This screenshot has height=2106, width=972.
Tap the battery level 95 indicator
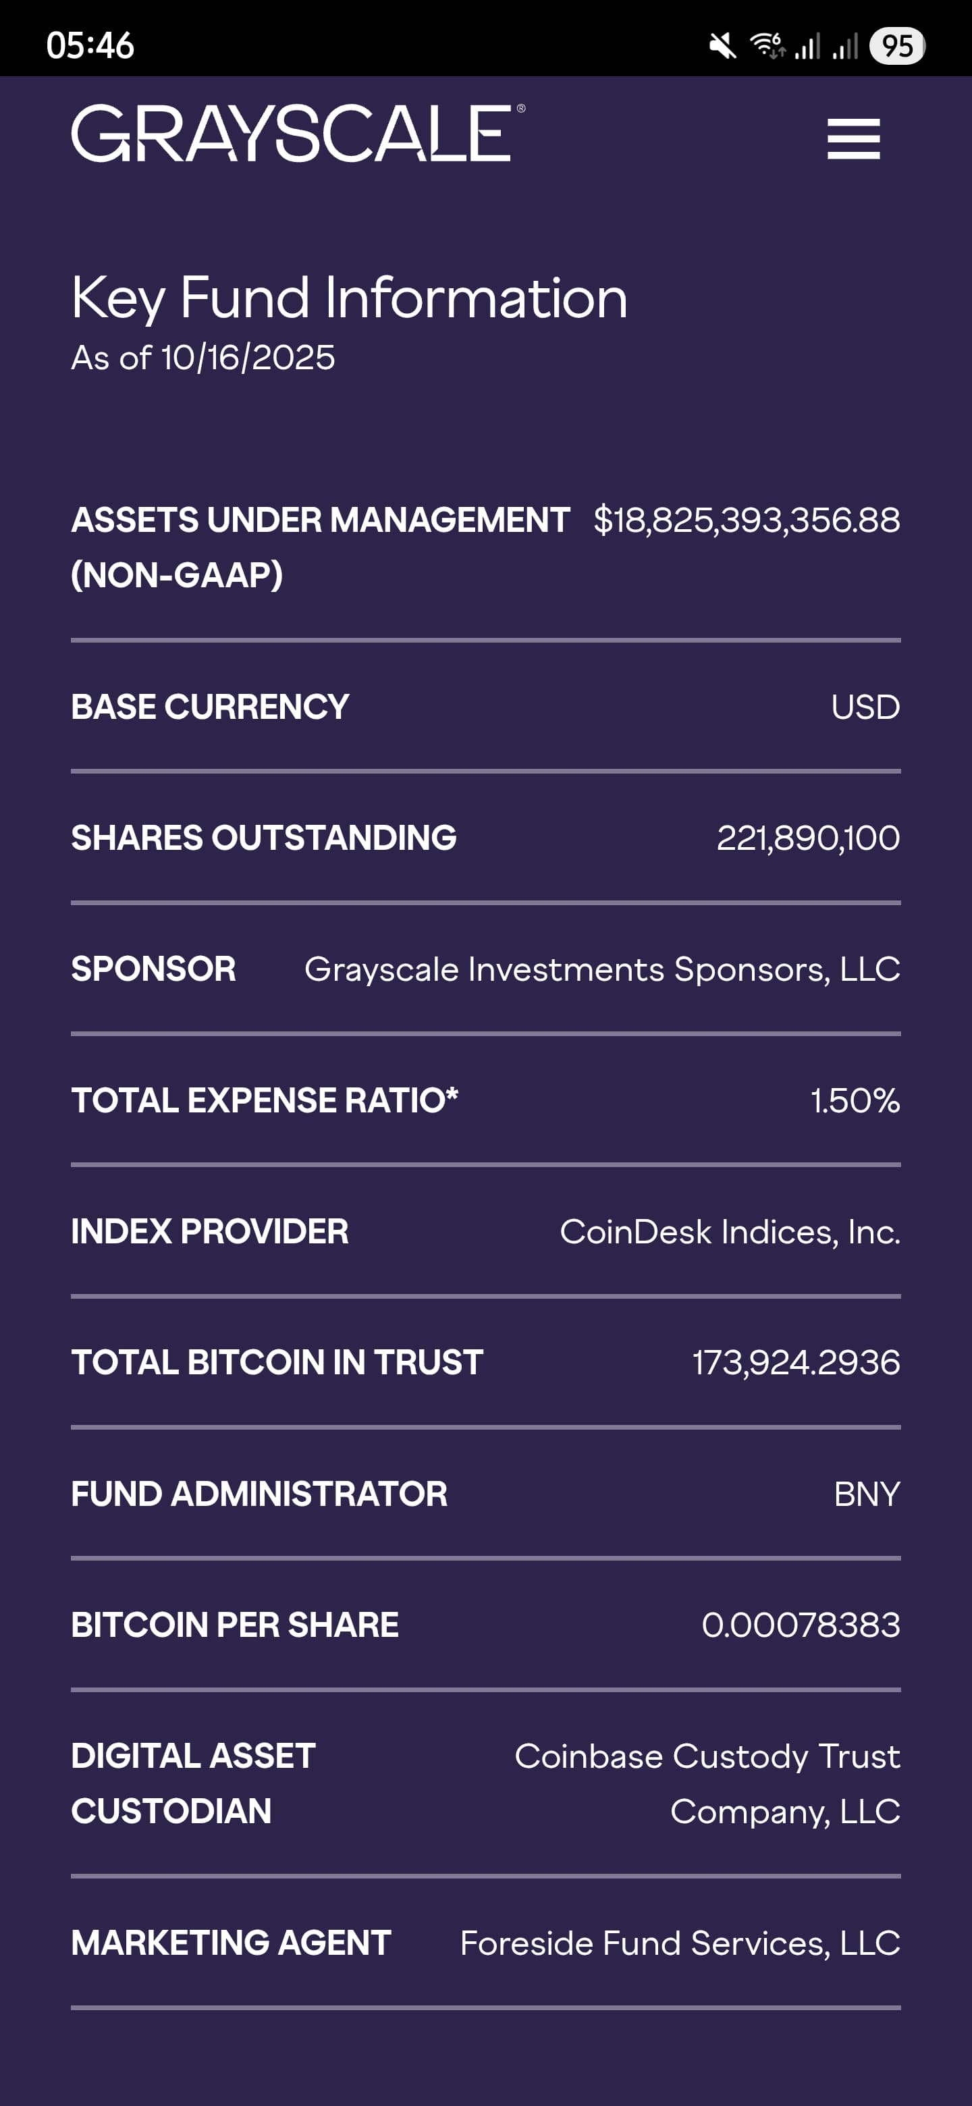point(897,46)
